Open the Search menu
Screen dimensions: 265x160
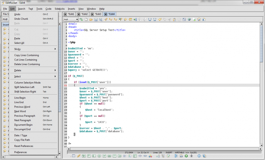pyautogui.click(x=22, y=8)
